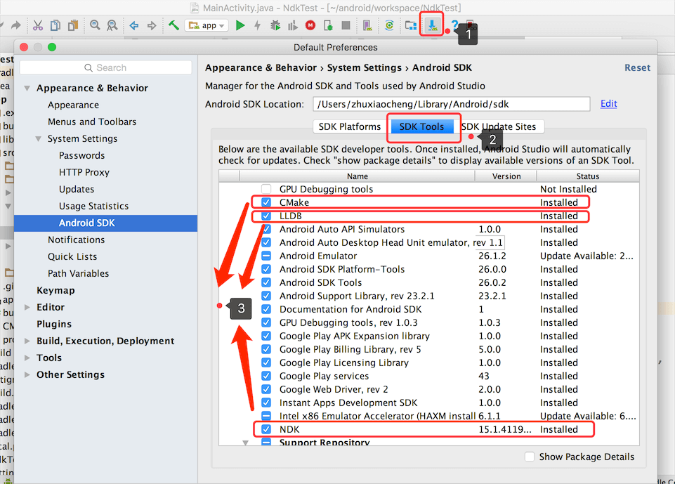Uncheck Android SDK Platform-Tools checkbox
This screenshot has width=675, height=484.
pyautogui.click(x=266, y=269)
